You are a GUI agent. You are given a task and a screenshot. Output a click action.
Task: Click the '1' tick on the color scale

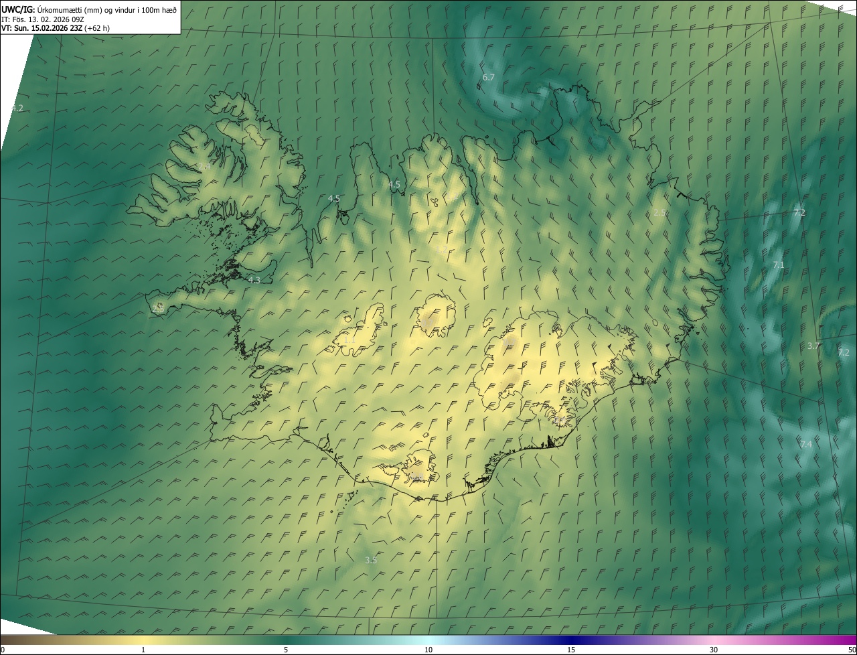(143, 650)
